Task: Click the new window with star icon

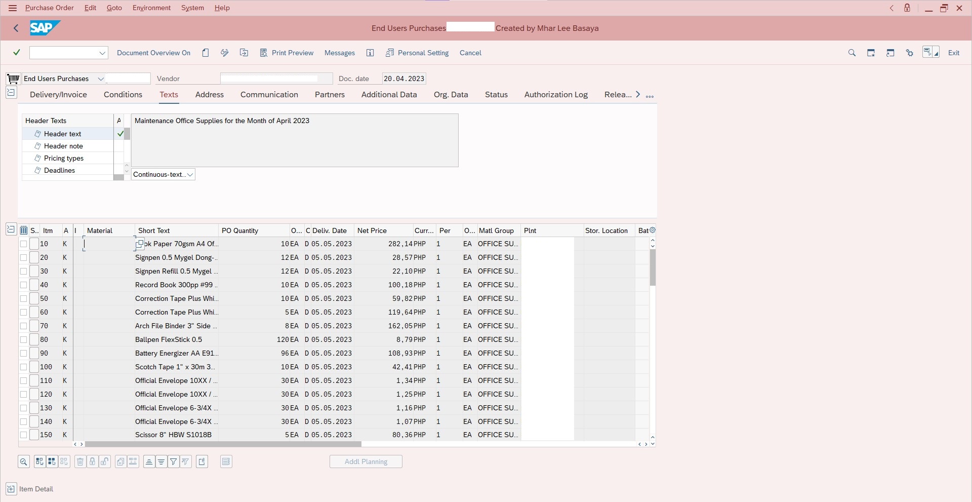Action: coord(871,53)
